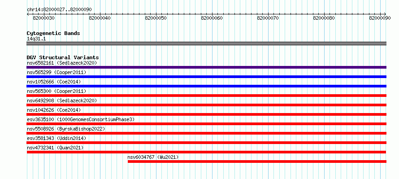Click the chr14:82000027..82000090 region label
The height and width of the screenshot is (179, 399).
59,10
